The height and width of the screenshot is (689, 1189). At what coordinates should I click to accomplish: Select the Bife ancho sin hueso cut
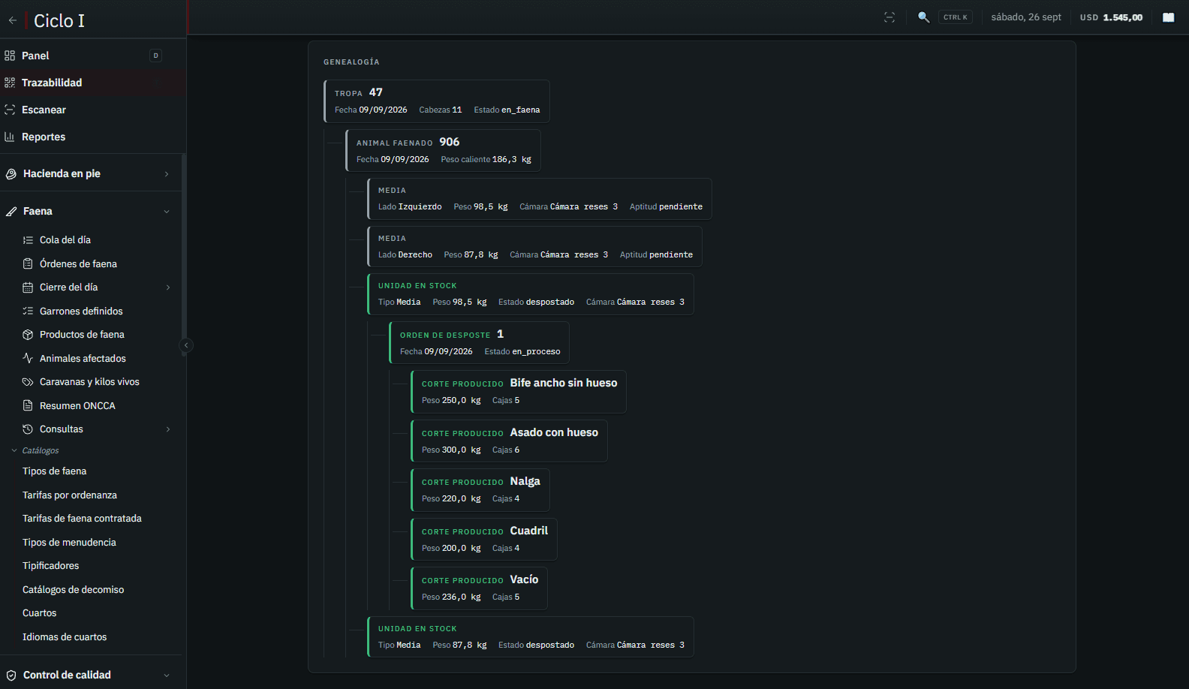point(519,392)
